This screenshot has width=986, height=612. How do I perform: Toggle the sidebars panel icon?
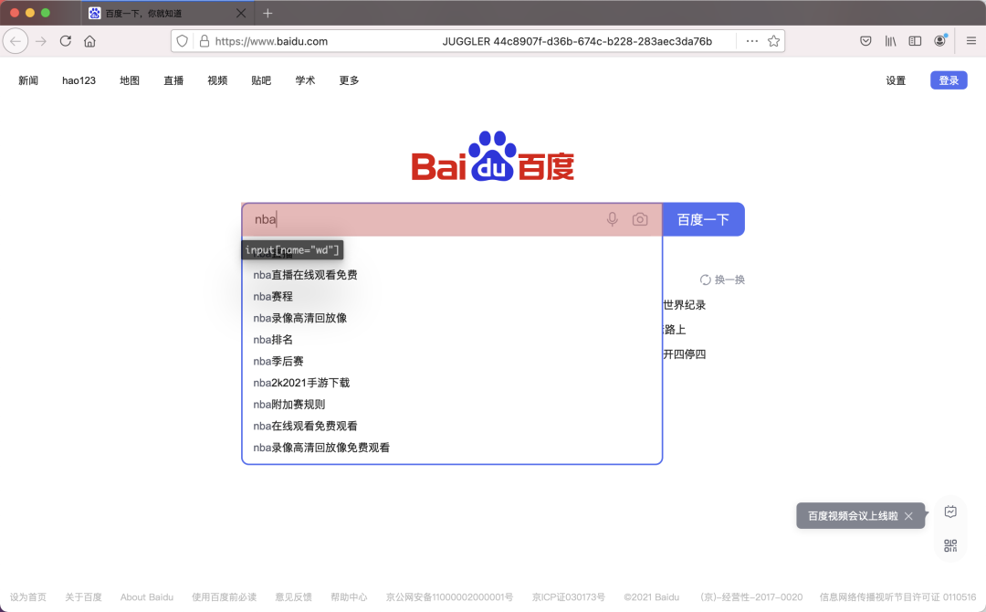click(915, 40)
